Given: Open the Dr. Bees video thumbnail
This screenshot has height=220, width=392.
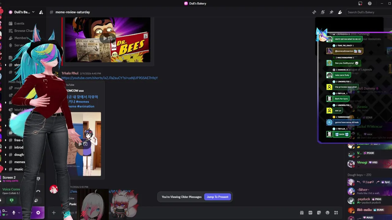Looking at the screenshot, I should click(x=107, y=39).
